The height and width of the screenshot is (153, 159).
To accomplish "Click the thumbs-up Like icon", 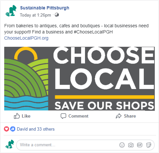I will [x=17, y=116].
